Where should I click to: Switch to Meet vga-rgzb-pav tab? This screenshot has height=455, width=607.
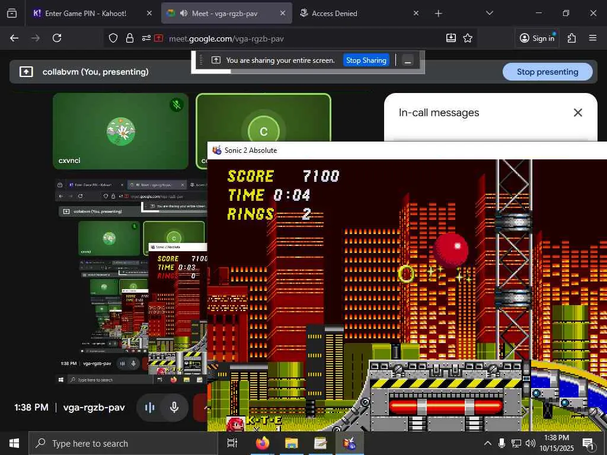(x=226, y=13)
